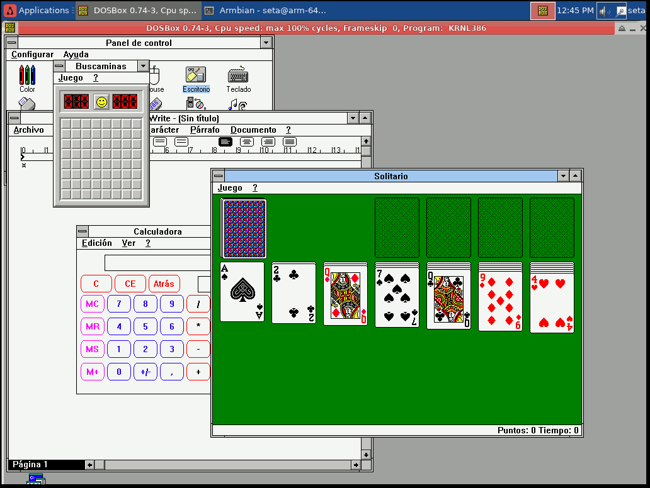Toggle justified alignment in Write ruler
The image size is (650, 488).
(x=290, y=142)
